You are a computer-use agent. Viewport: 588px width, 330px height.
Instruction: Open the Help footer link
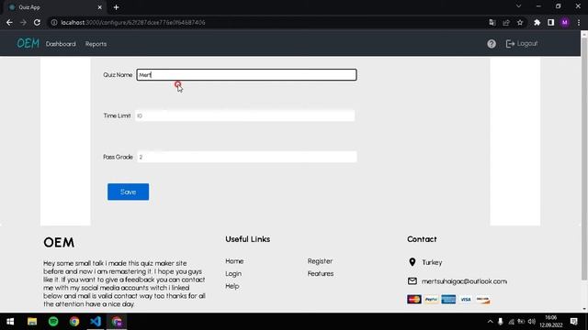click(232, 286)
